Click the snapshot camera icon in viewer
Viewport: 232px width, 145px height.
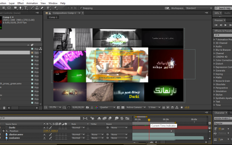coord(87,107)
